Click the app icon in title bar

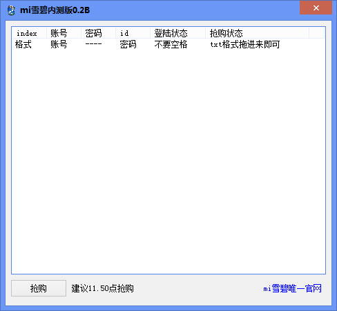tap(11, 10)
